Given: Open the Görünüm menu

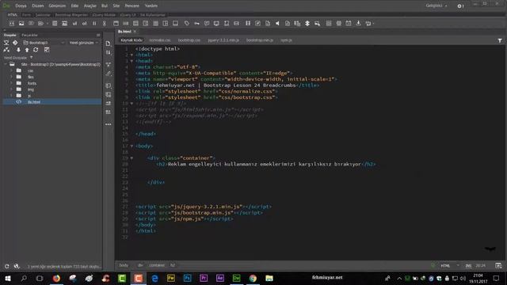Looking at the screenshot, I should pos(57,6).
